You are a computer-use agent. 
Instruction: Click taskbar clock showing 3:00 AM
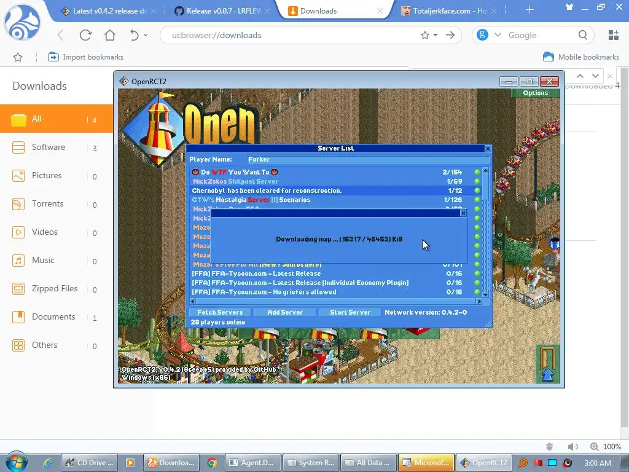(598, 463)
